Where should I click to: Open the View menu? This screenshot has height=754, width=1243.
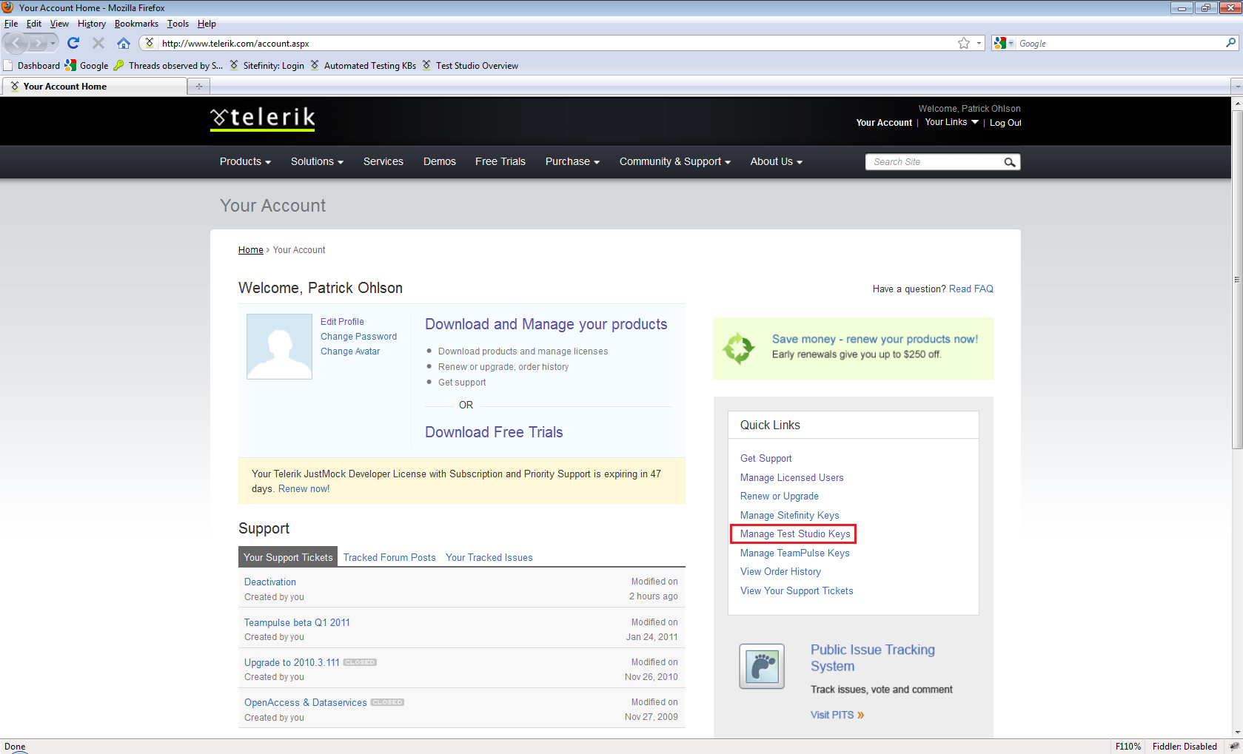(x=59, y=24)
